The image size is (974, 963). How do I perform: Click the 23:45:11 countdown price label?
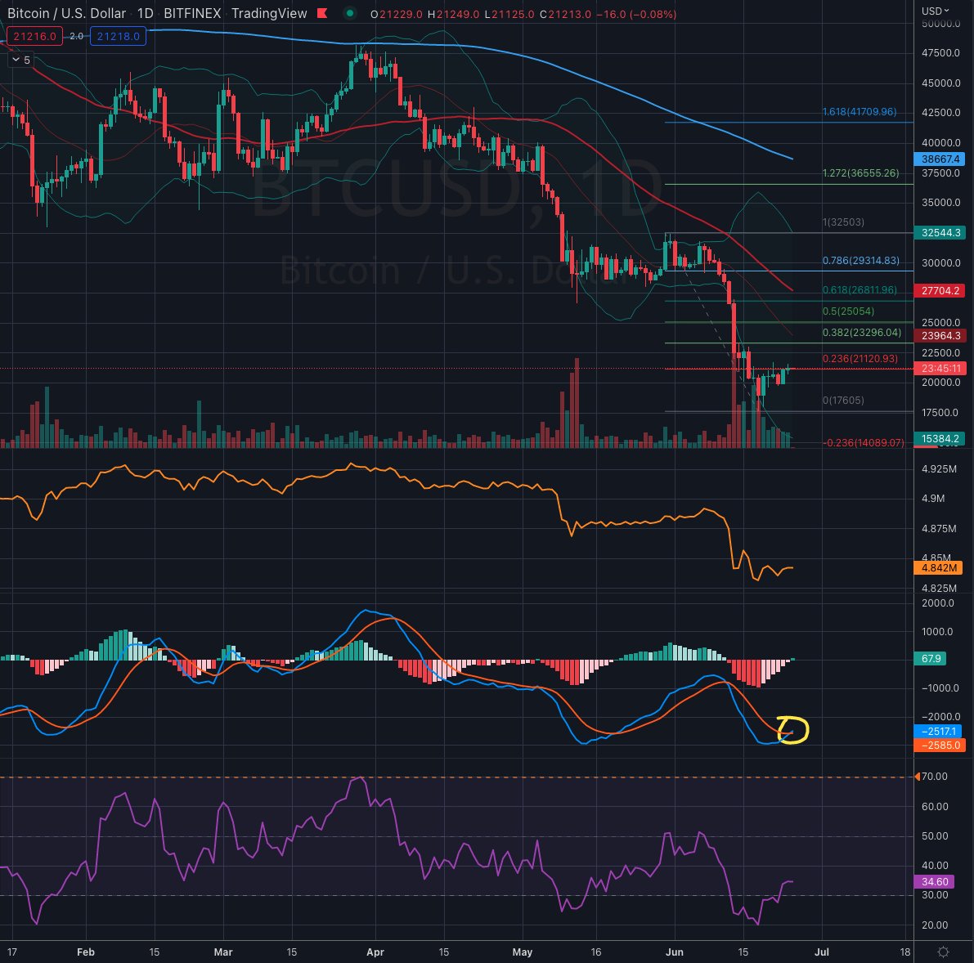[942, 368]
